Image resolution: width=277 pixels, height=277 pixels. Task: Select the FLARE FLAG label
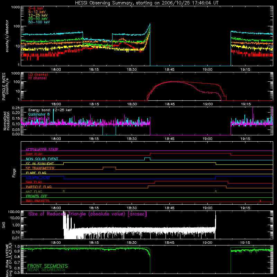[x=36, y=173]
